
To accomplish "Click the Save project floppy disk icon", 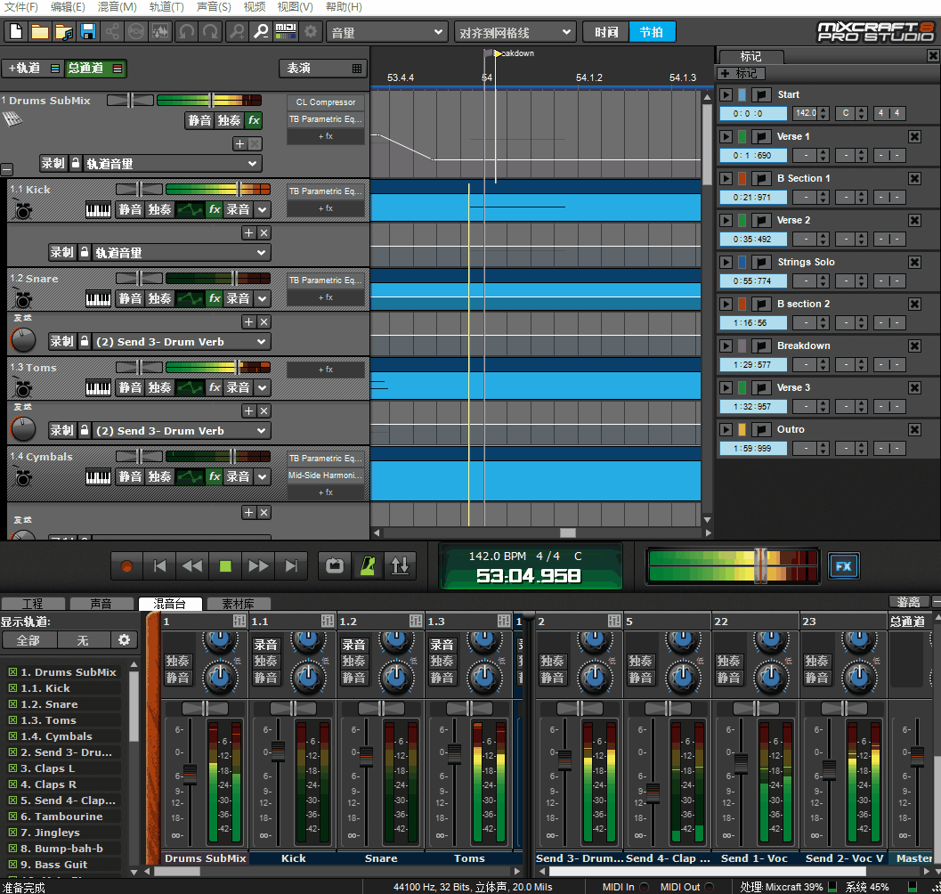I will (x=88, y=32).
